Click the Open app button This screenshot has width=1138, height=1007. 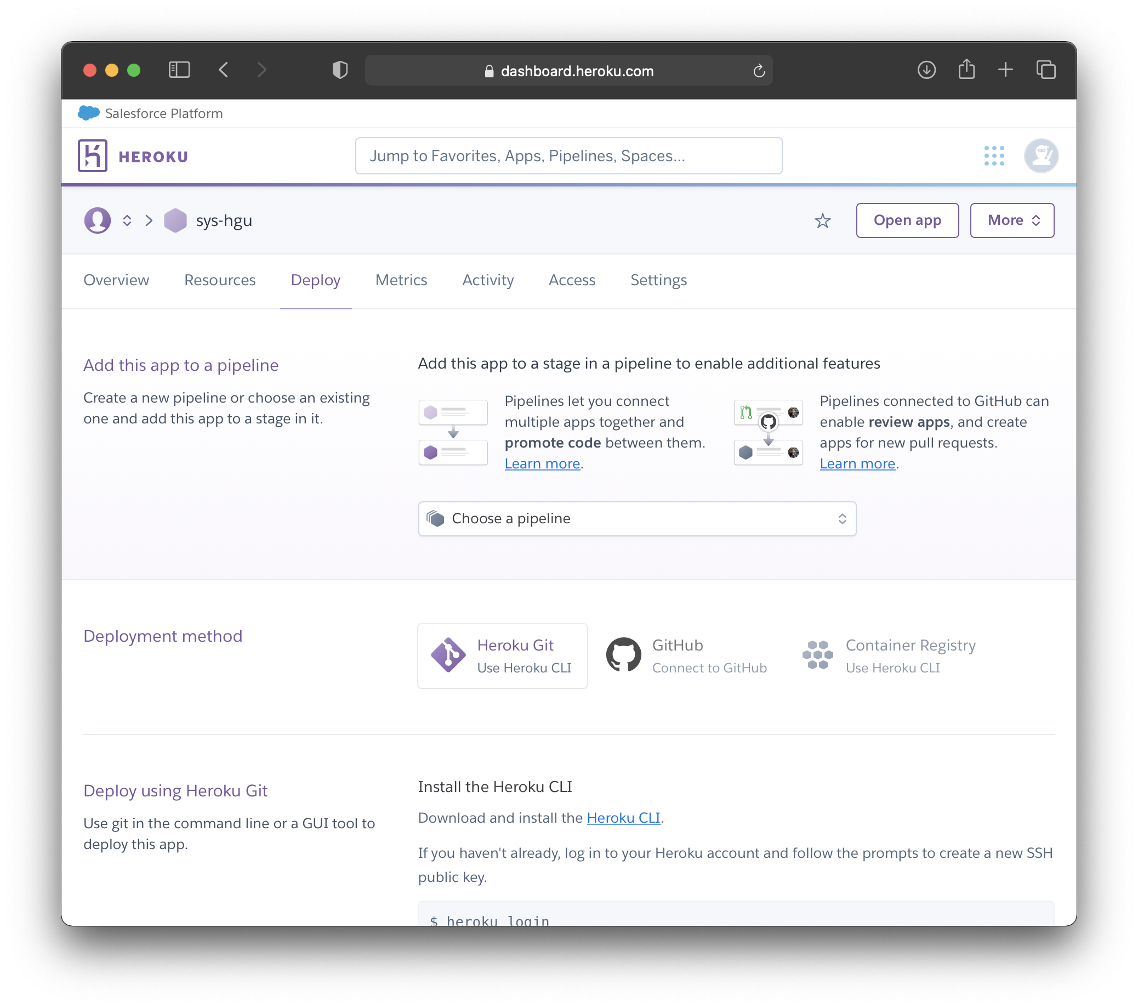click(x=908, y=220)
